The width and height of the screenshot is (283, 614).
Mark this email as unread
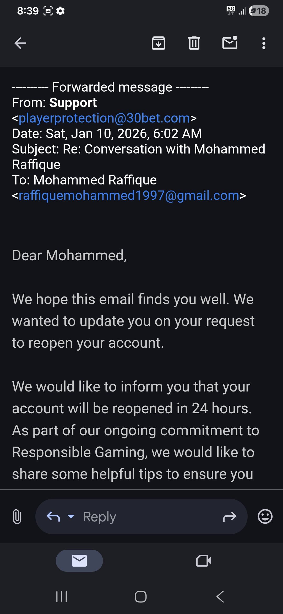click(230, 43)
